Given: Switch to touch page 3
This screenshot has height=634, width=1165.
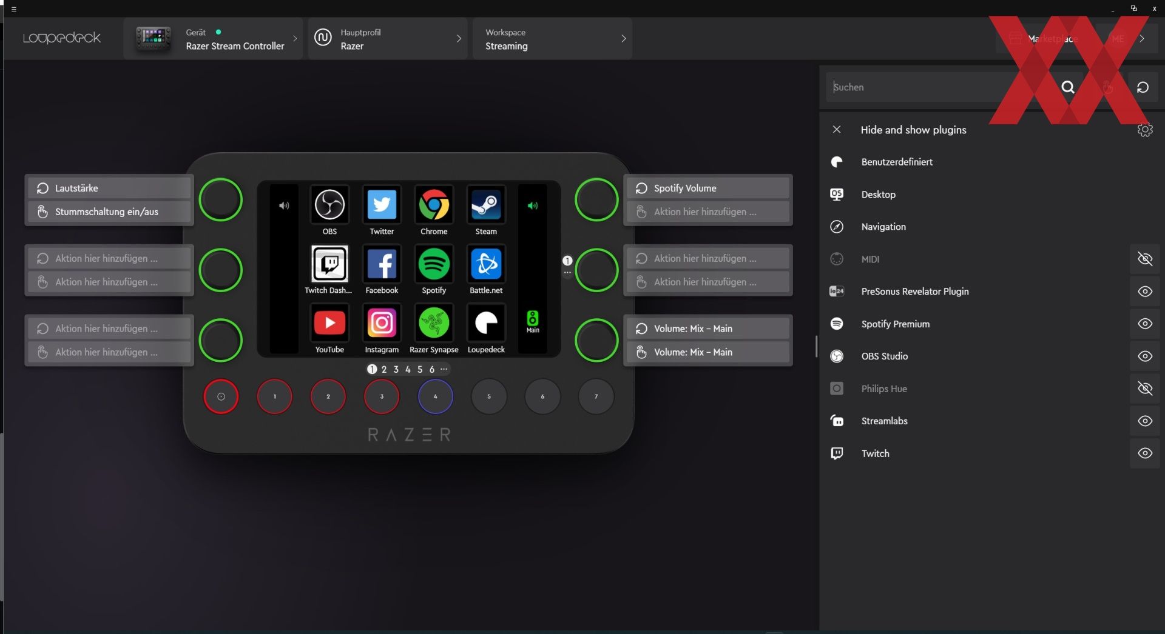Looking at the screenshot, I should click(396, 369).
